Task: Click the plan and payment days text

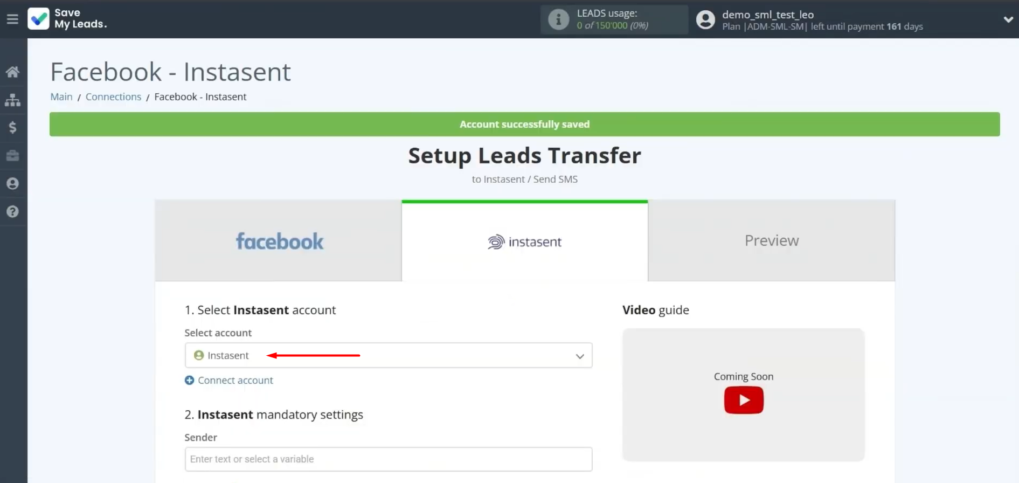Action: point(822,26)
